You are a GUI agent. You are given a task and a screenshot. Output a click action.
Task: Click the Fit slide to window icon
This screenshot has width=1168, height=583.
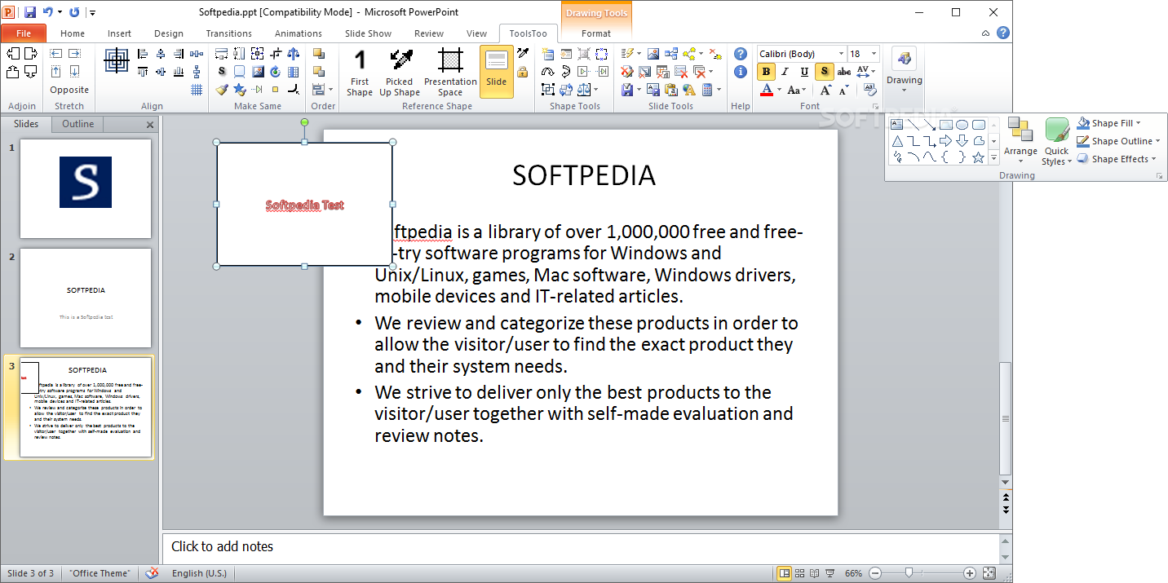tap(989, 573)
